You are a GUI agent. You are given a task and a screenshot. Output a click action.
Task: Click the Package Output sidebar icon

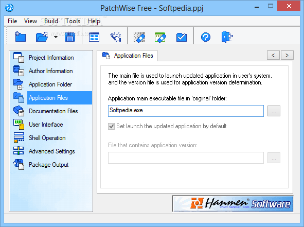tap(19, 164)
